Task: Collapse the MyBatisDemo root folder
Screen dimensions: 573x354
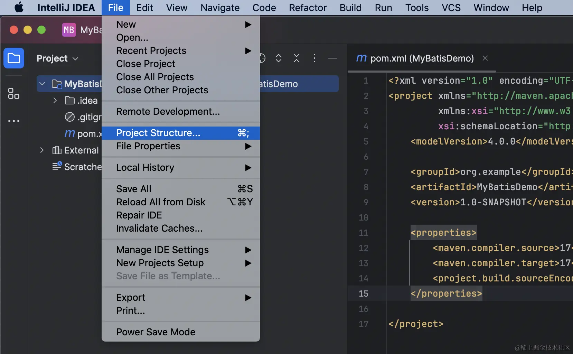Action: click(42, 84)
